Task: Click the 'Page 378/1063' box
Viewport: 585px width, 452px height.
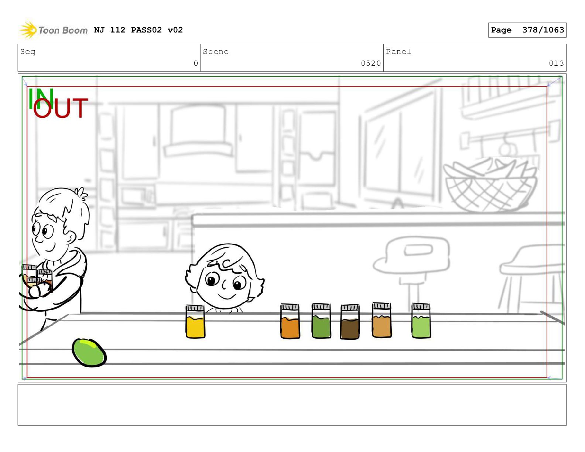Action: (x=527, y=30)
